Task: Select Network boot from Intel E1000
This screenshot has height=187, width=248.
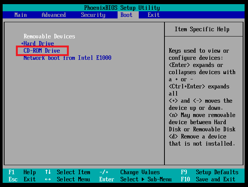Action: pyautogui.click(x=67, y=58)
